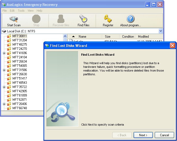Click deleted folder icon beside MFT'24270
This screenshot has width=177, height=141.
coord(9,49)
